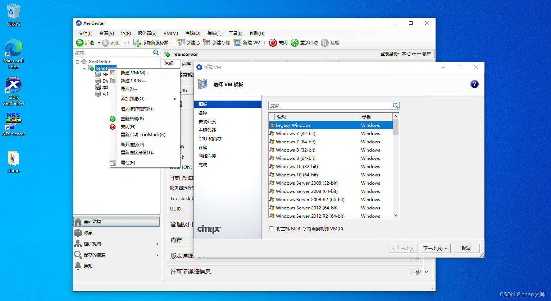The height and width of the screenshot is (301, 551).
Task: Click the template list scrollbar down arrow
Action: point(396,215)
